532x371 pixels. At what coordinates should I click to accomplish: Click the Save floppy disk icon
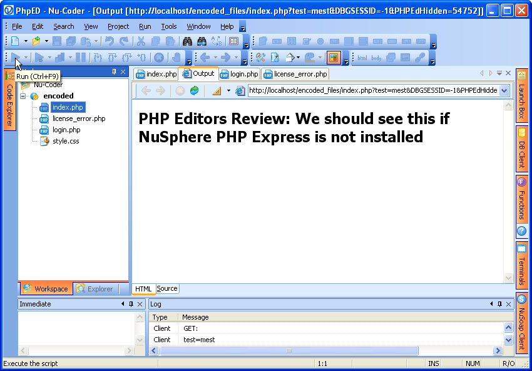(57, 41)
